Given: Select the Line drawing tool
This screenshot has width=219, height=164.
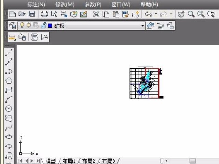Looking at the screenshot, I should tap(9, 52).
